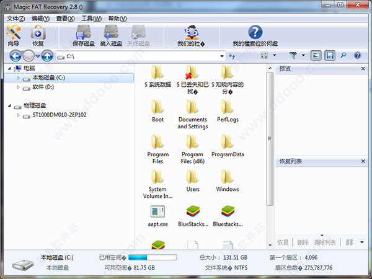Screen dimensions: 372x279
Task: Open the view mode dropdown arrow
Action: [275, 56]
